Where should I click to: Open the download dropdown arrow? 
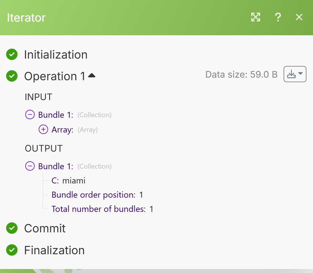300,73
